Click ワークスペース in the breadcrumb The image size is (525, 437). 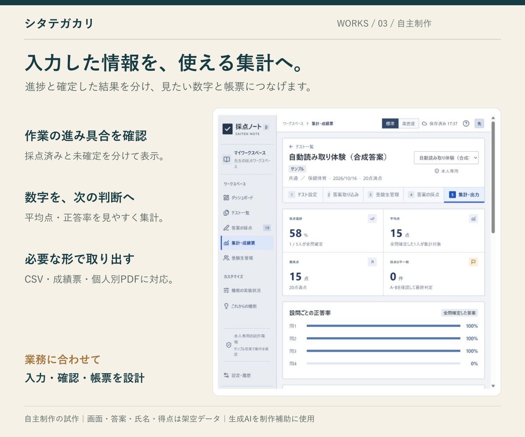coord(293,123)
